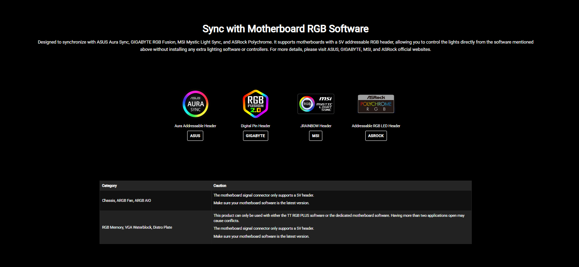Click the Addressable RGB LED Header label
This screenshot has width=579, height=267.
376,126
